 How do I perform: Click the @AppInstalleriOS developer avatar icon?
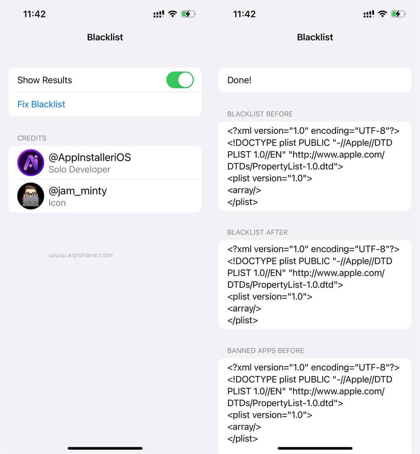point(30,163)
